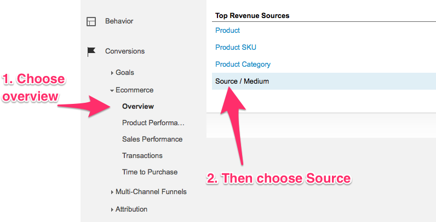Viewport: 436px width, 222px height.
Task: Select Ecommerce in the sidebar
Action: pyautogui.click(x=135, y=90)
